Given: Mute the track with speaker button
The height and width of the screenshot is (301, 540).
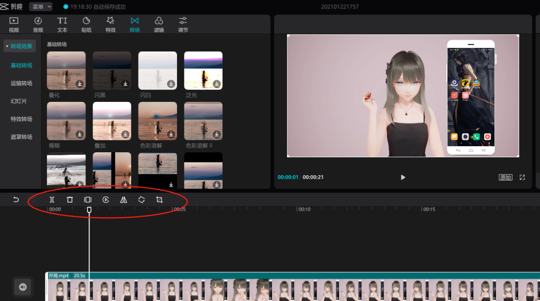Looking at the screenshot, I should (22, 287).
